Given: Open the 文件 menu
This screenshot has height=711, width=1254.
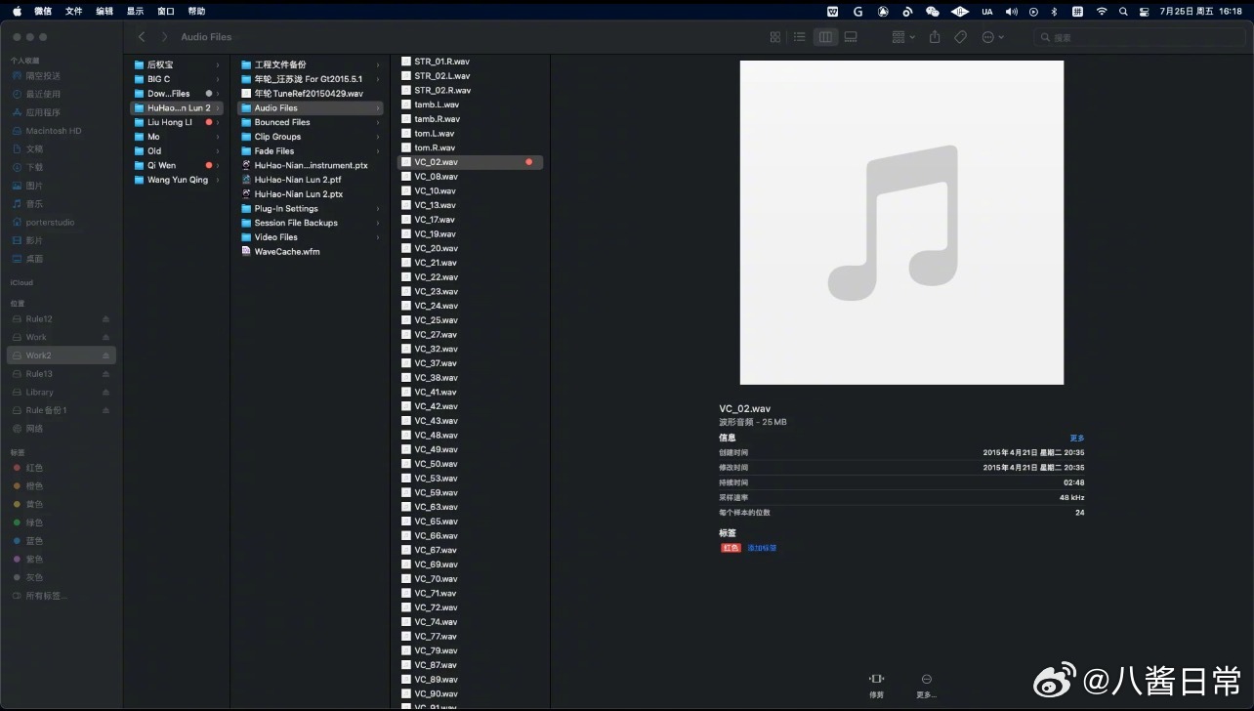Looking at the screenshot, I should (74, 11).
